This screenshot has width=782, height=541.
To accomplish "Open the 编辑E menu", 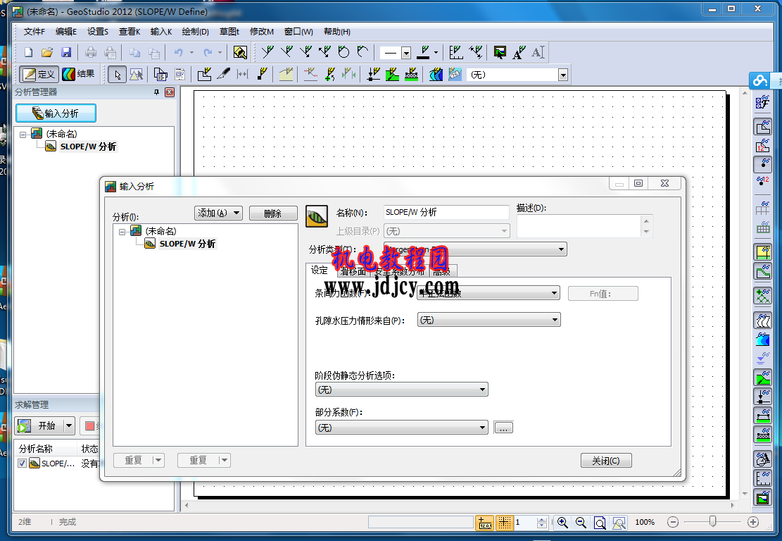I will pos(66,32).
